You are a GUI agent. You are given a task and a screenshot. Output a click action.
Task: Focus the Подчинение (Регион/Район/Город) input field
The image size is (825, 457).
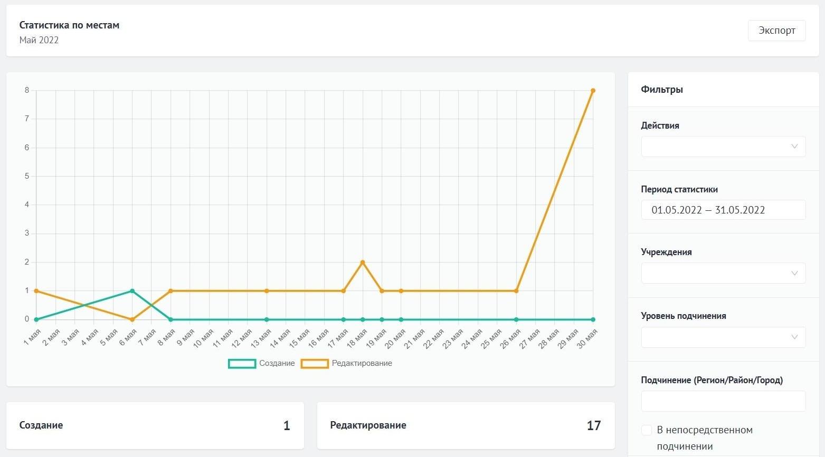(723, 401)
